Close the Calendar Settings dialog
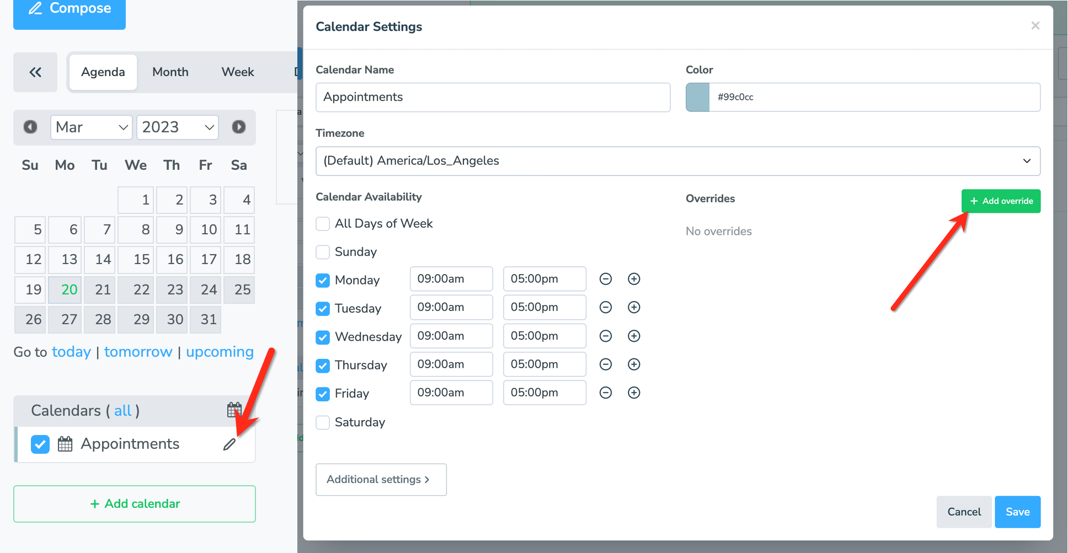 pos(1035,25)
